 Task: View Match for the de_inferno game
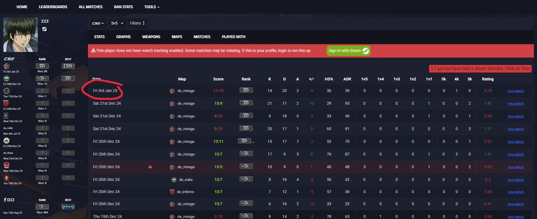(x=515, y=192)
